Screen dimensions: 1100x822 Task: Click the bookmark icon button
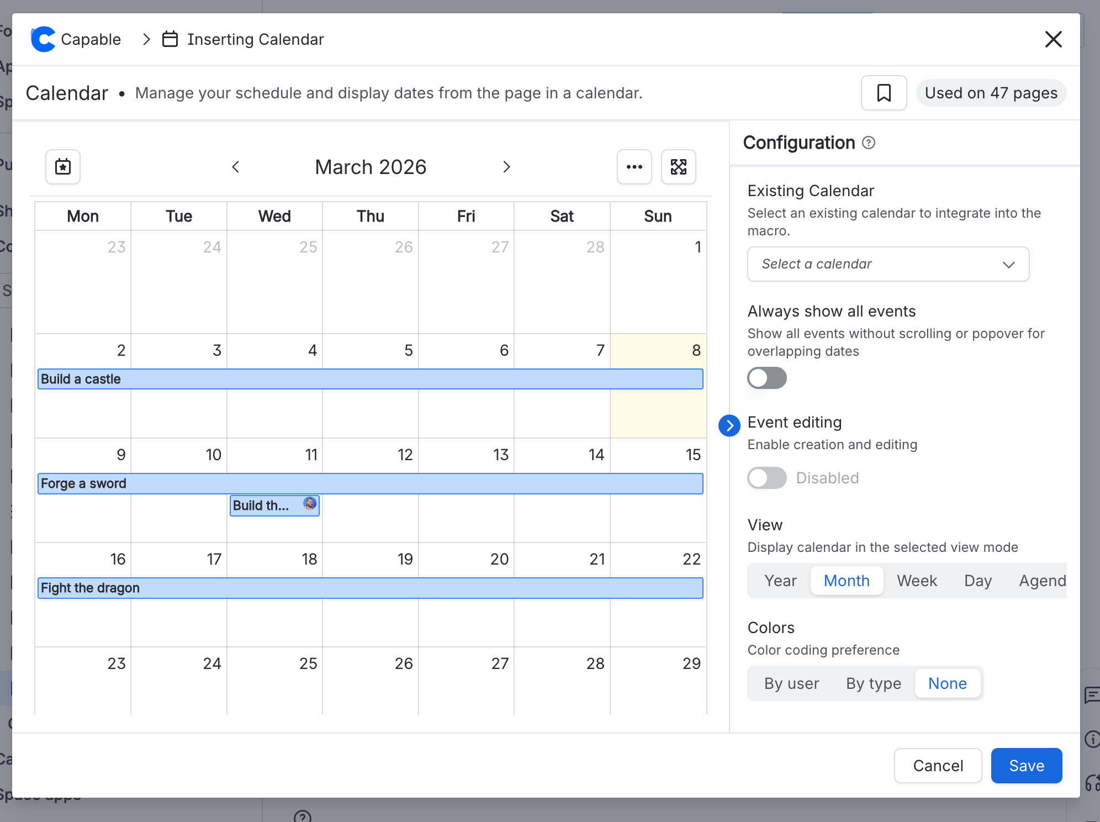(884, 93)
